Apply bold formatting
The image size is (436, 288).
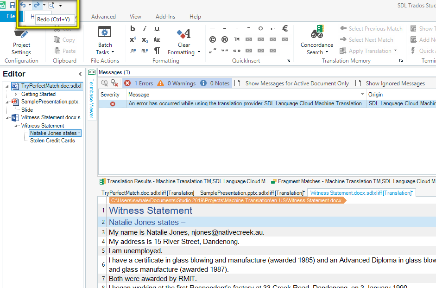(133, 29)
